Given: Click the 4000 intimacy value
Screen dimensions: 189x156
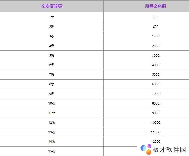Looking at the screenshot, I should (x=156, y=65).
